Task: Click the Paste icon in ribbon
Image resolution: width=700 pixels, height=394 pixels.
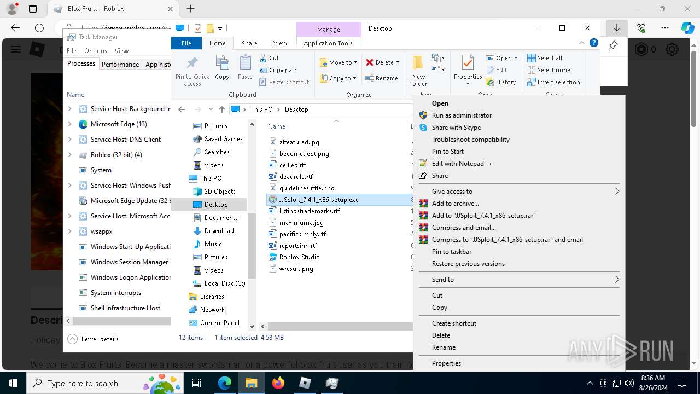Action: coord(245,63)
